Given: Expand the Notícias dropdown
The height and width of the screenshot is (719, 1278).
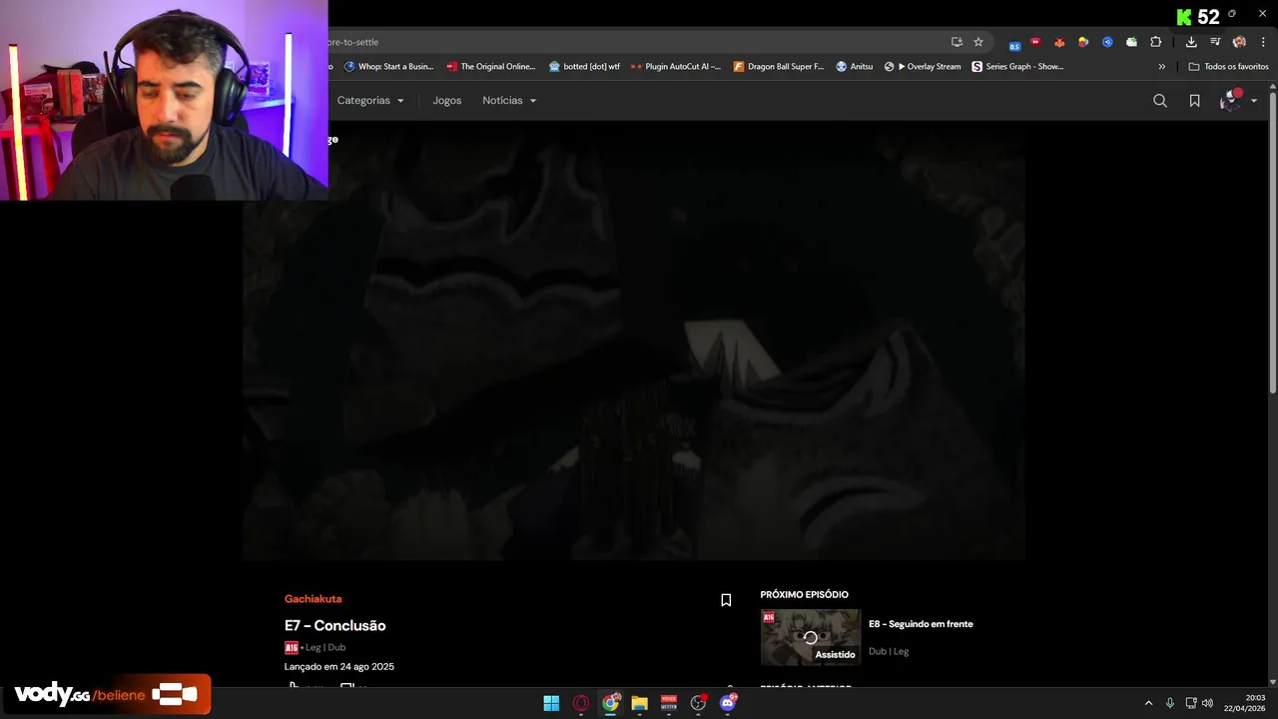Looking at the screenshot, I should point(509,101).
